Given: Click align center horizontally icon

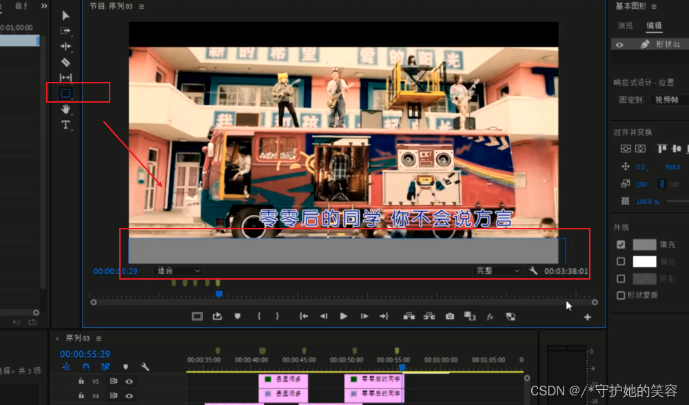Looking at the screenshot, I should (640, 149).
